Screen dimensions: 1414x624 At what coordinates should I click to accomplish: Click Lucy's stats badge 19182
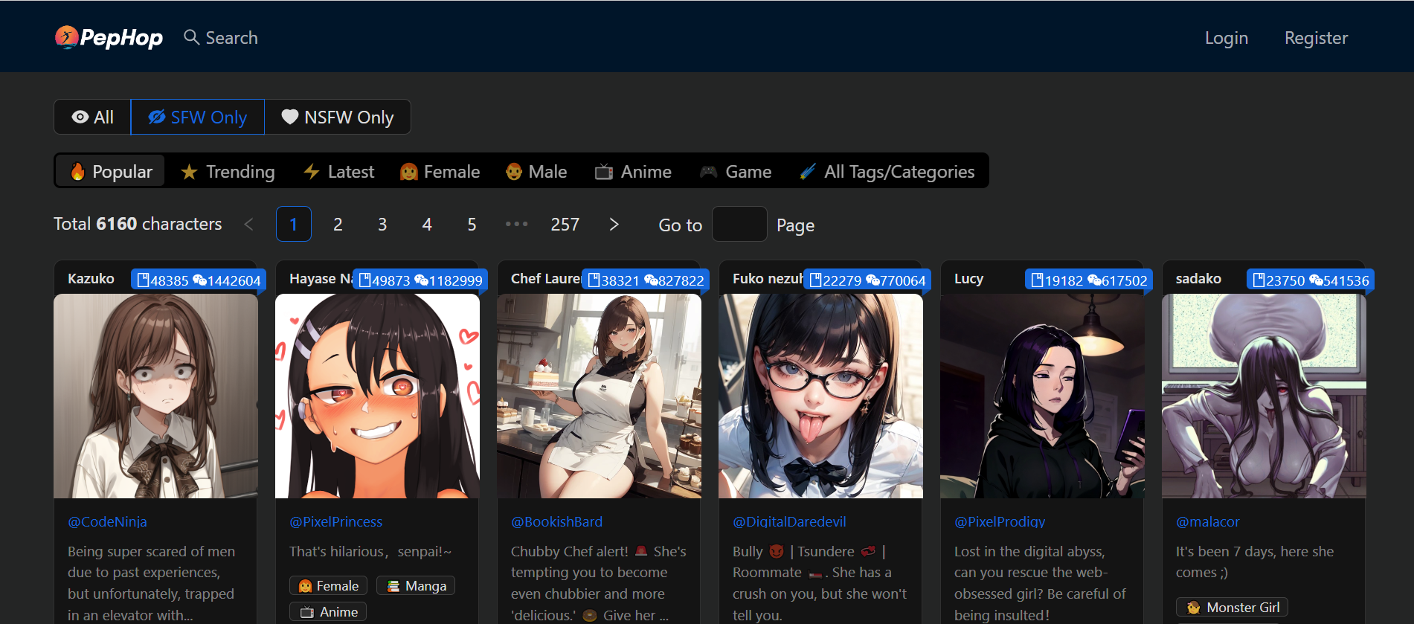coord(1089,280)
